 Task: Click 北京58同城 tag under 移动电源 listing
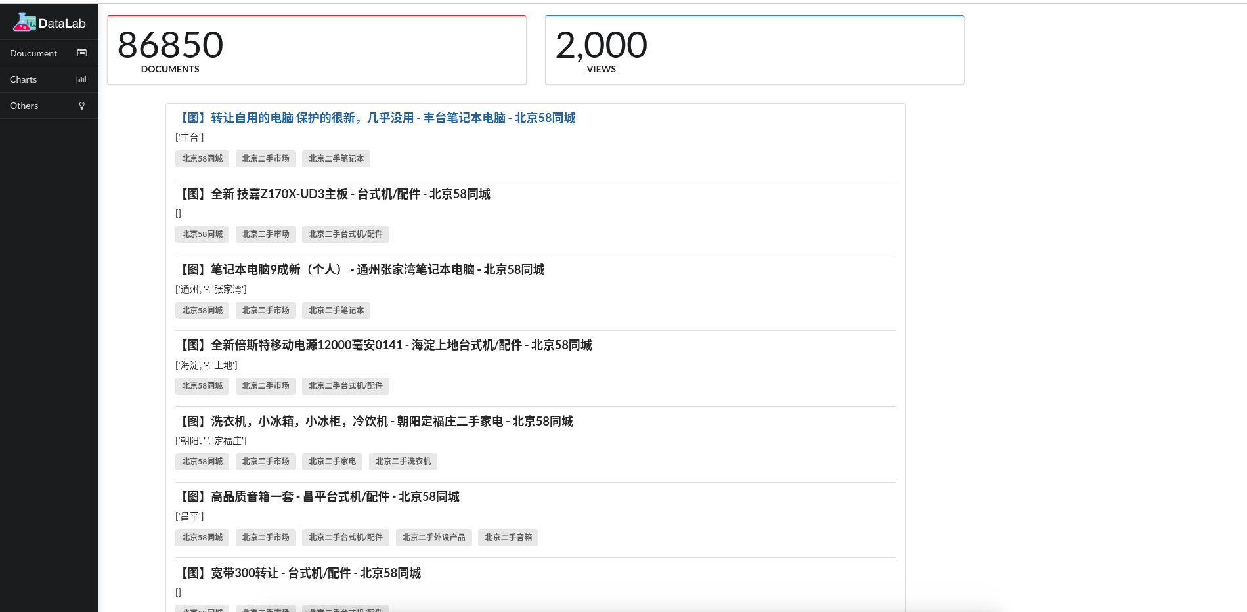(x=202, y=386)
